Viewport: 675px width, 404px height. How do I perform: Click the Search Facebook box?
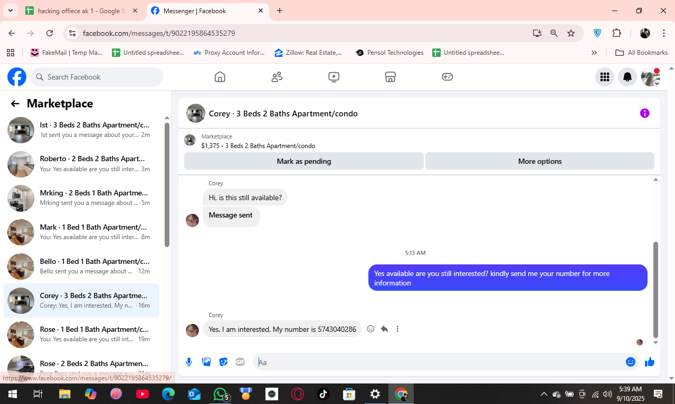97,77
